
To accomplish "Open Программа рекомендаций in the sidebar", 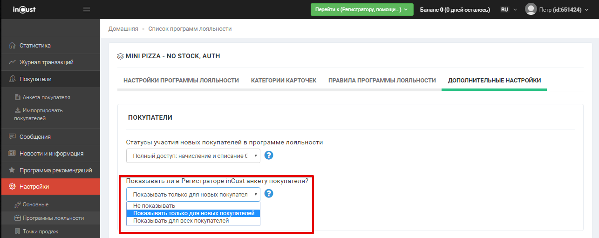I will tap(50, 170).
